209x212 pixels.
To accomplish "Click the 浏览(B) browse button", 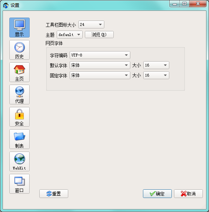I will tap(99, 35).
